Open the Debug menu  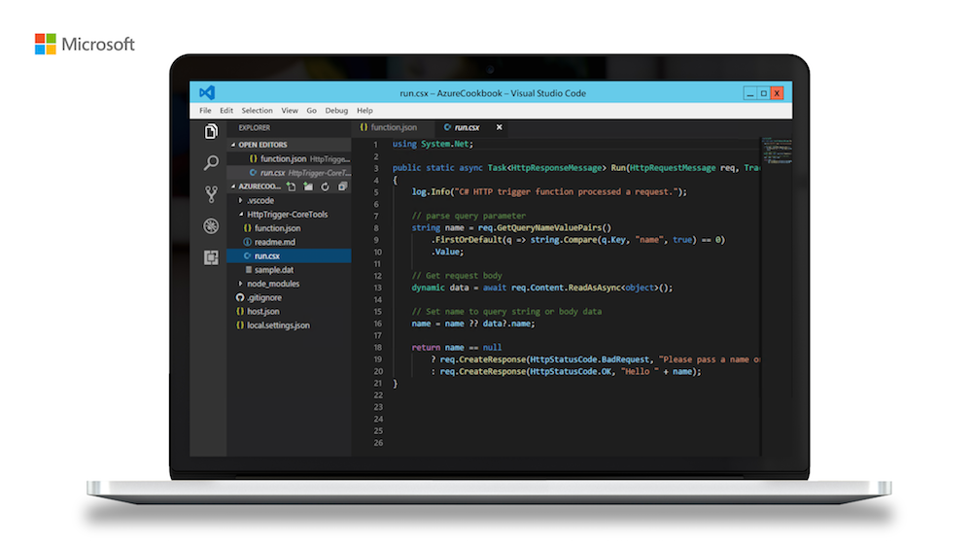tap(336, 111)
